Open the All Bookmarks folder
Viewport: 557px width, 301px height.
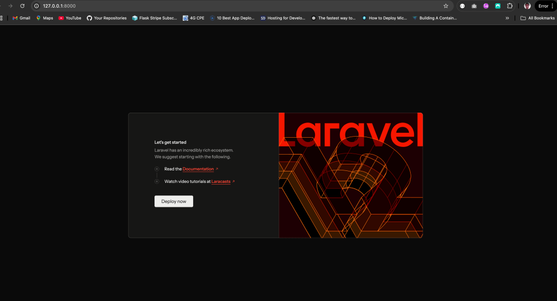pos(537,18)
